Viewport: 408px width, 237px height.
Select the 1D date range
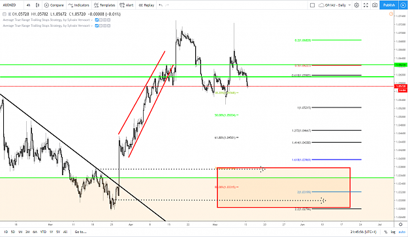click(6, 232)
